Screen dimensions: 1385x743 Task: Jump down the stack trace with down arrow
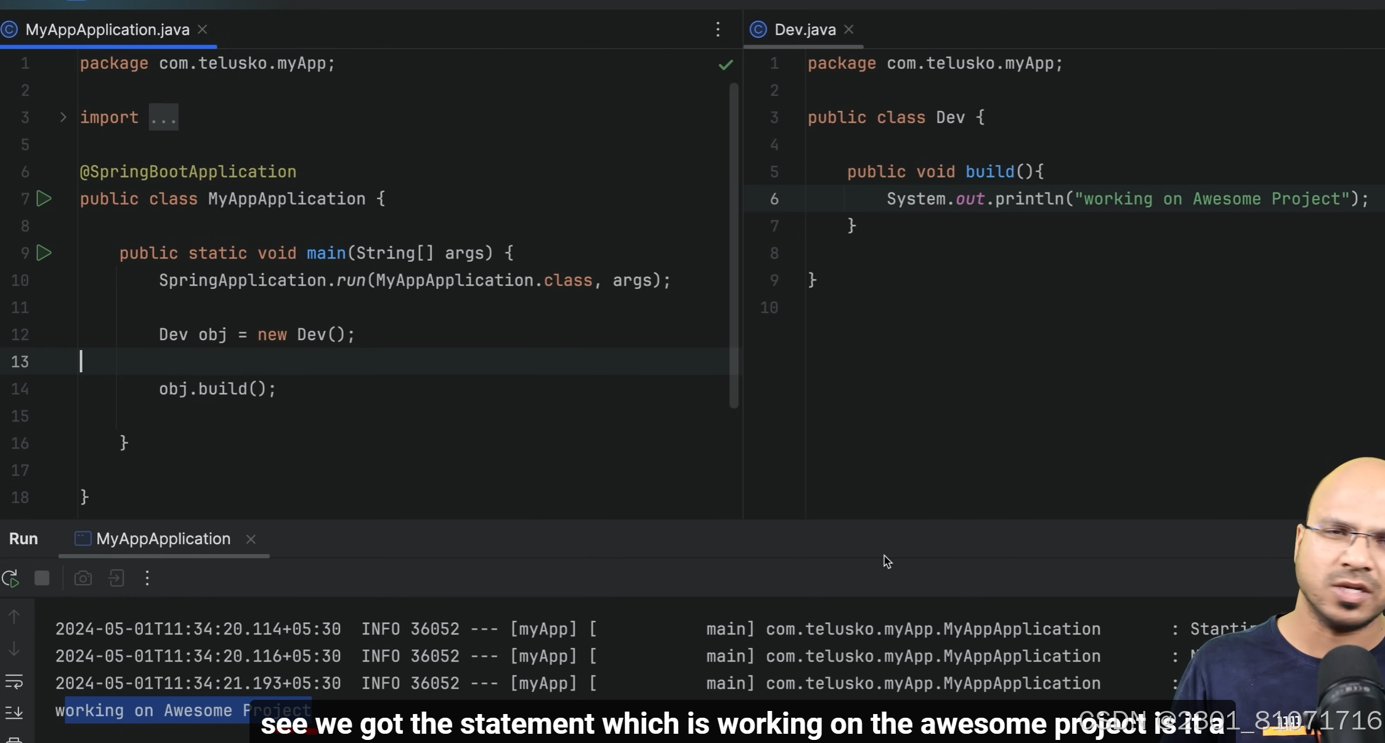click(x=14, y=649)
